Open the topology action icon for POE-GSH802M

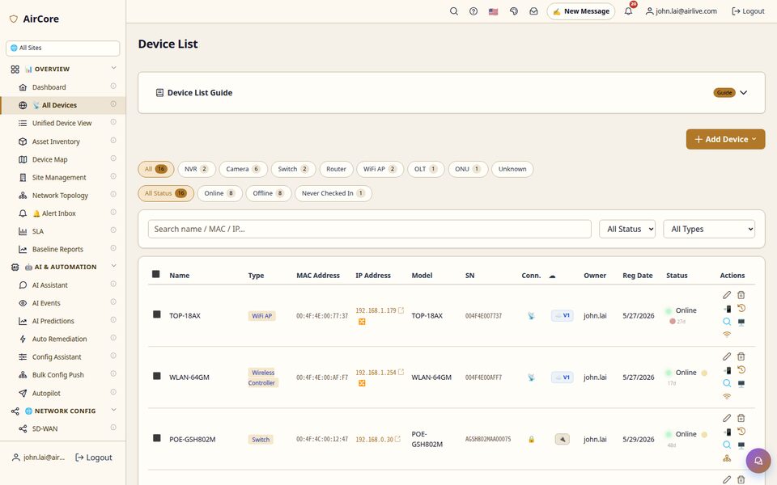pos(727,458)
